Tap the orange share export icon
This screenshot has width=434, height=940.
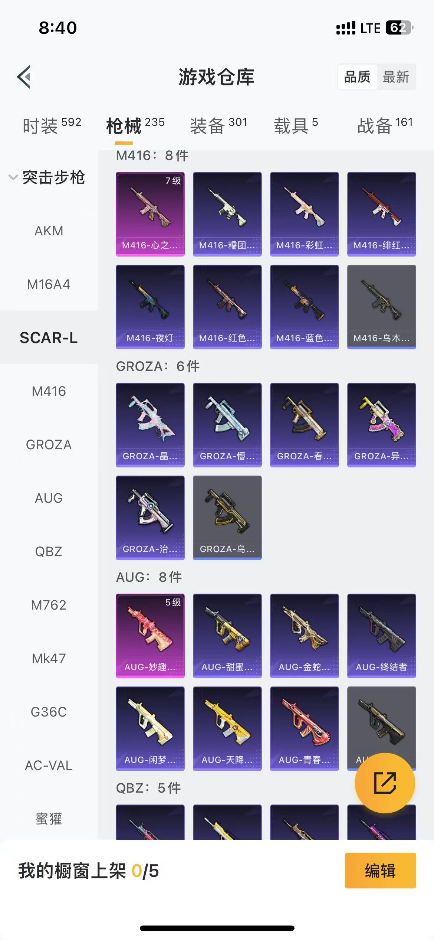coord(385,783)
